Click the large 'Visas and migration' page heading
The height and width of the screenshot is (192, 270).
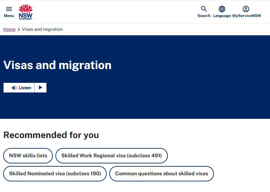57,65
